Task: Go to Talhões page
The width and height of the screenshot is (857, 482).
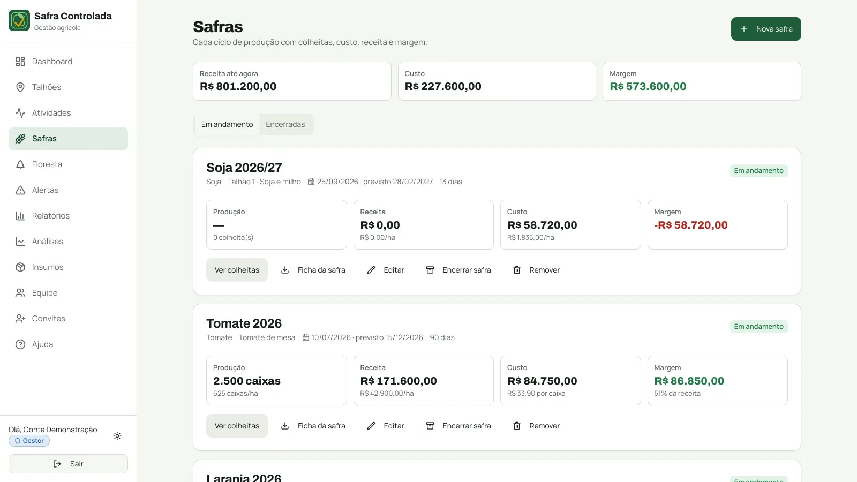Action: pyautogui.click(x=68, y=87)
